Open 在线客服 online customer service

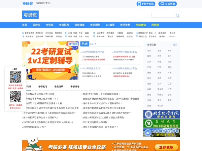(x=166, y=4)
